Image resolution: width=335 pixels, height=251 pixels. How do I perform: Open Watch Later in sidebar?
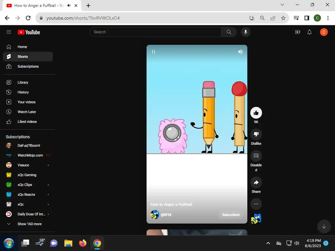tap(28, 112)
